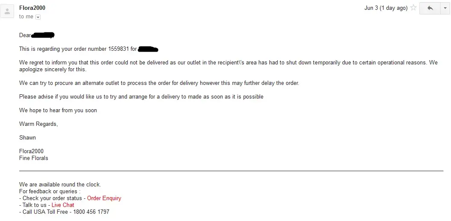This screenshot has height=221, width=451.
Task: Open the Order Enquiry link
Action: [x=104, y=198]
